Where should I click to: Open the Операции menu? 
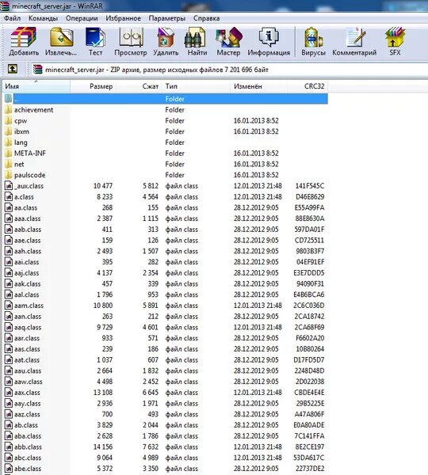click(82, 18)
